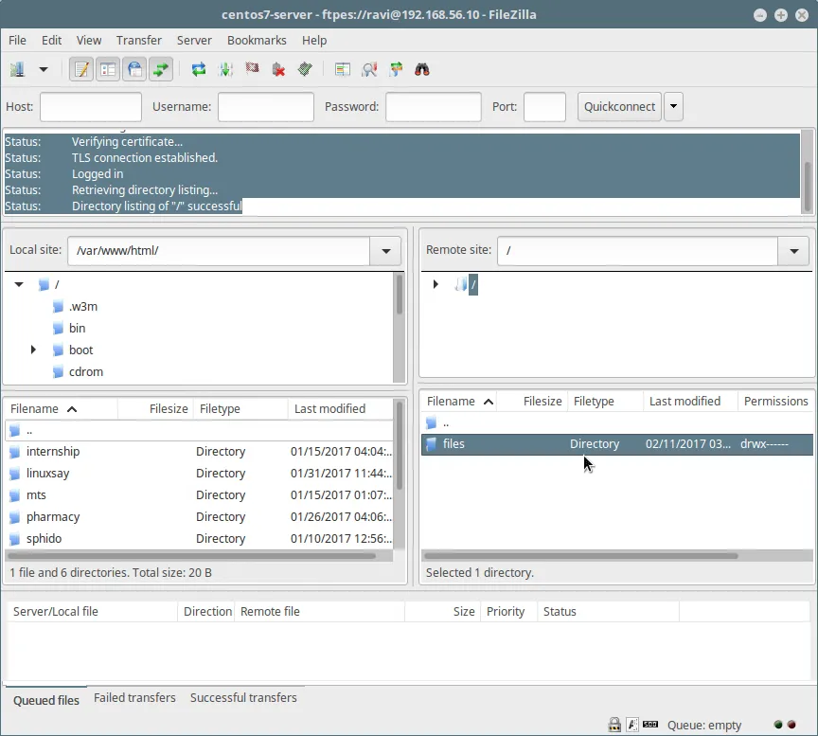Open the Site Manager icon
The height and width of the screenshot is (736, 818).
coord(17,69)
